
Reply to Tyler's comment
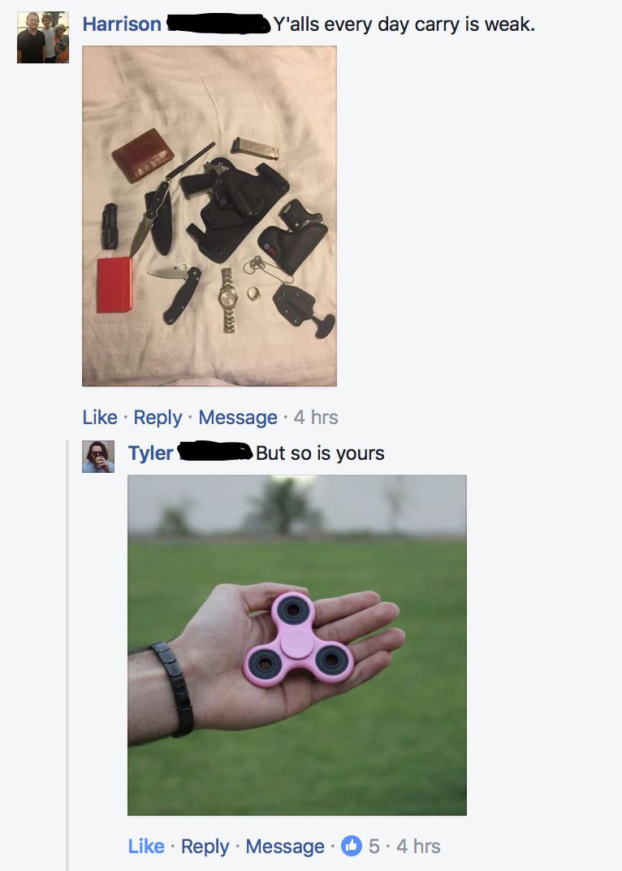[x=205, y=846]
